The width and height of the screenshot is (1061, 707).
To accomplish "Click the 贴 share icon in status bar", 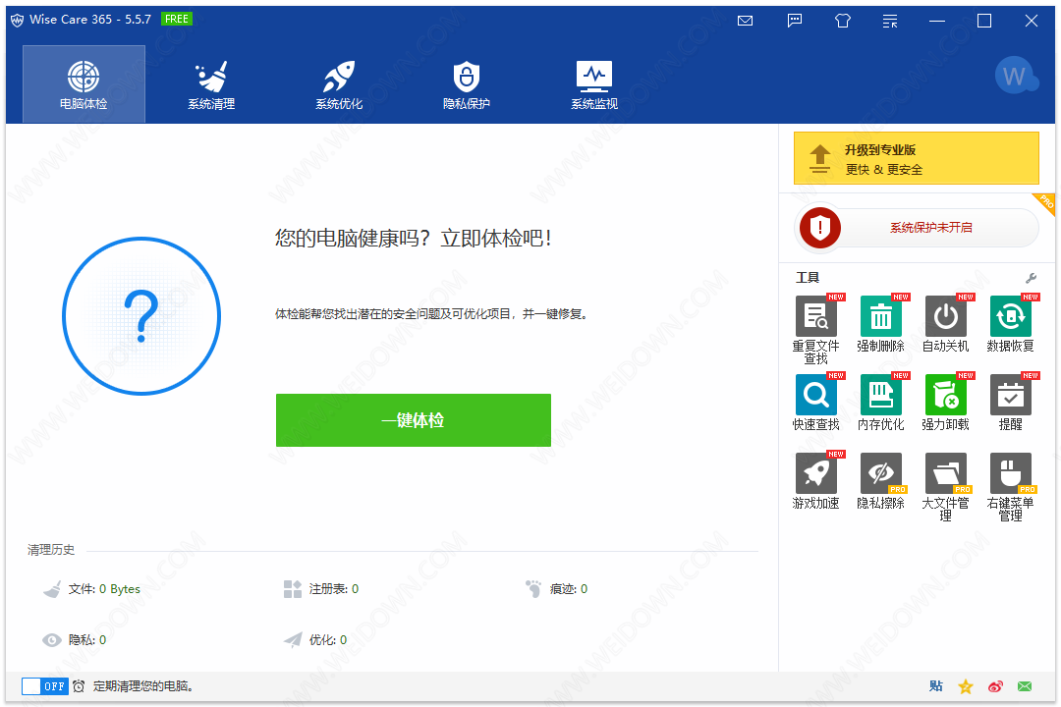I will (x=936, y=686).
